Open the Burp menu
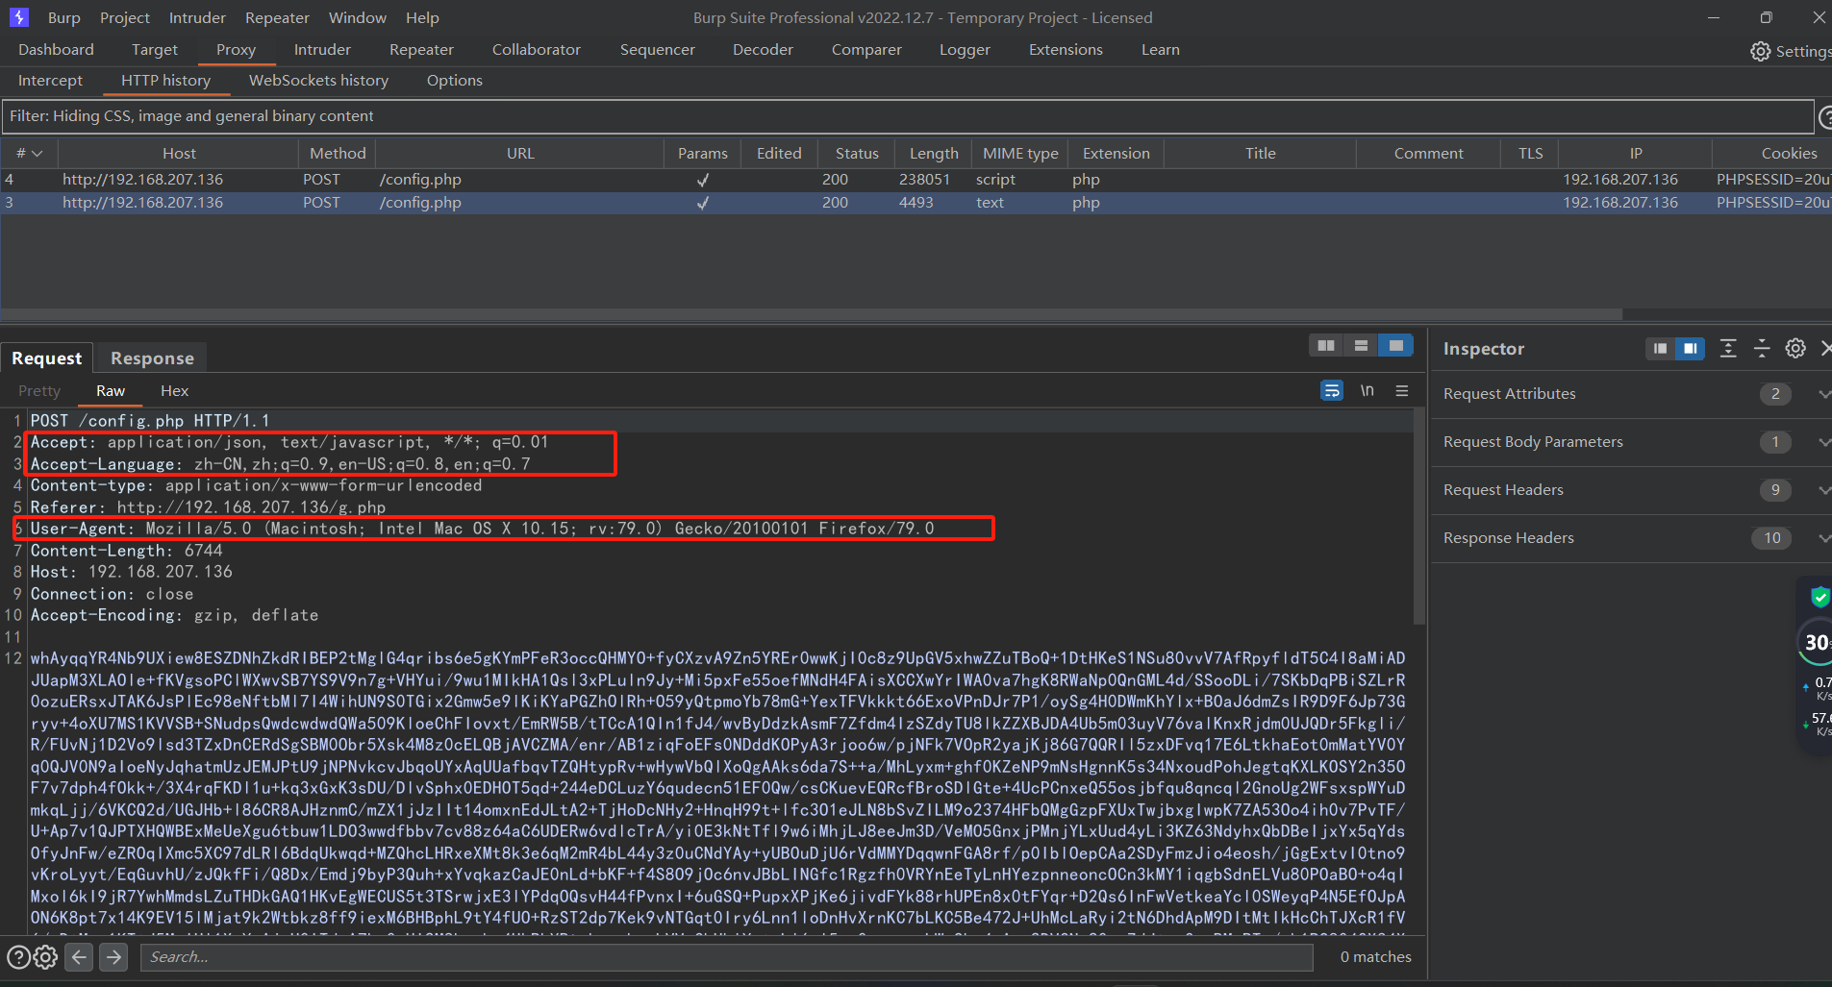The height and width of the screenshot is (987, 1832). click(x=64, y=17)
